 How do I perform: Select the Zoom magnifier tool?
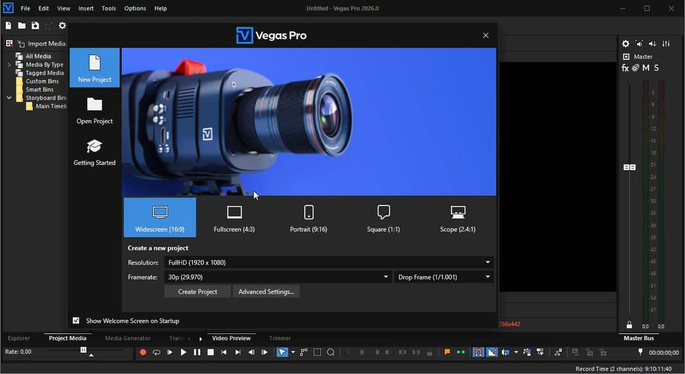331,352
